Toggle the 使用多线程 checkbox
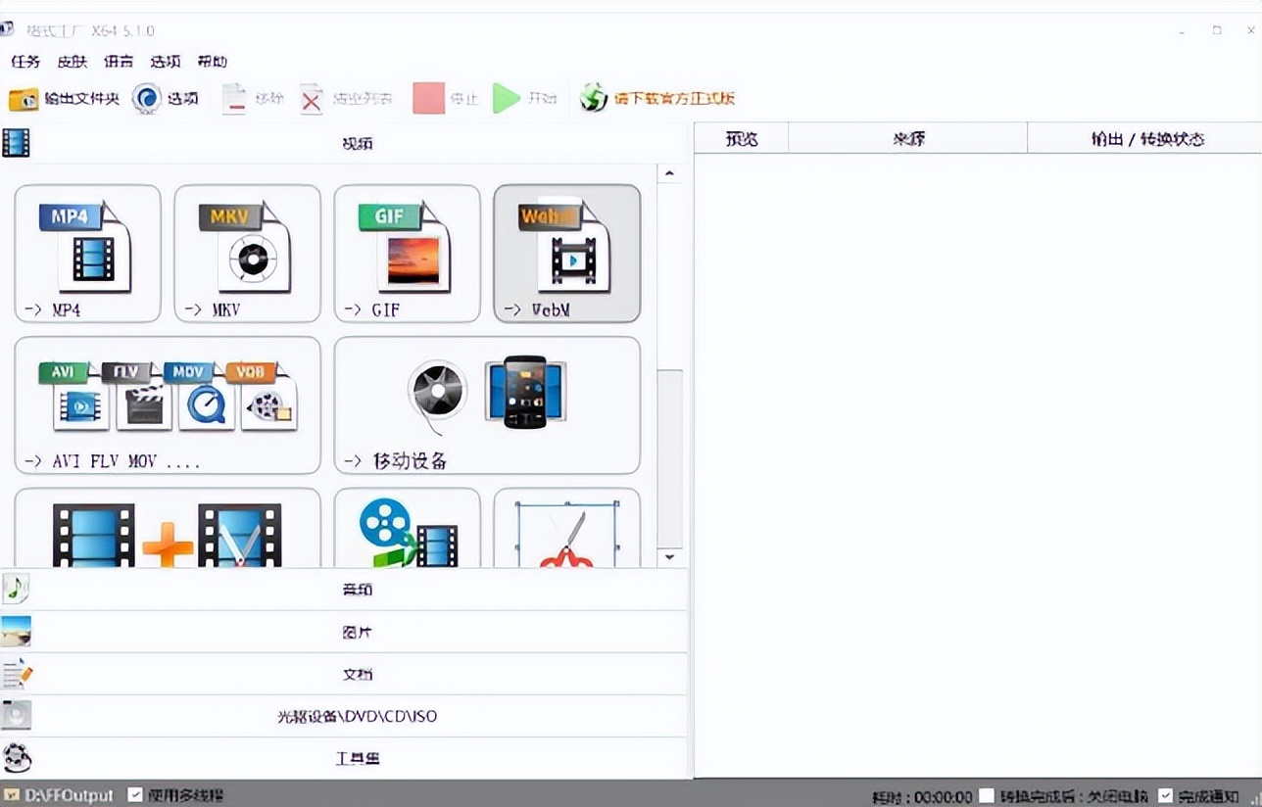 136,795
